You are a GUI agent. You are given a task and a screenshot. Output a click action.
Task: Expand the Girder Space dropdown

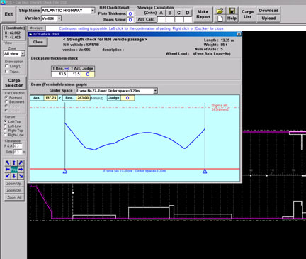point(155,91)
